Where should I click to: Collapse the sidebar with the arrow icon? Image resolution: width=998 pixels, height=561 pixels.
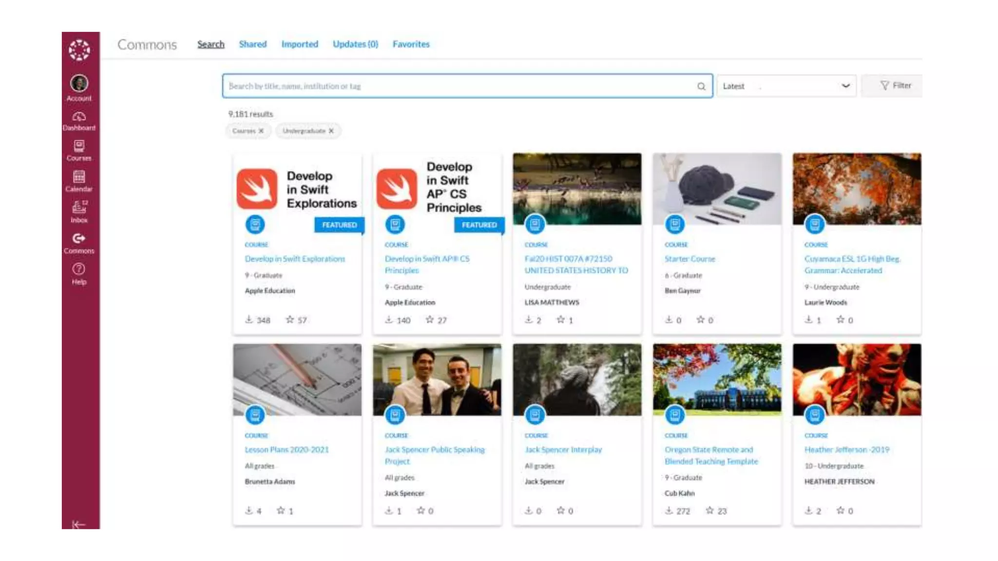tap(78, 524)
